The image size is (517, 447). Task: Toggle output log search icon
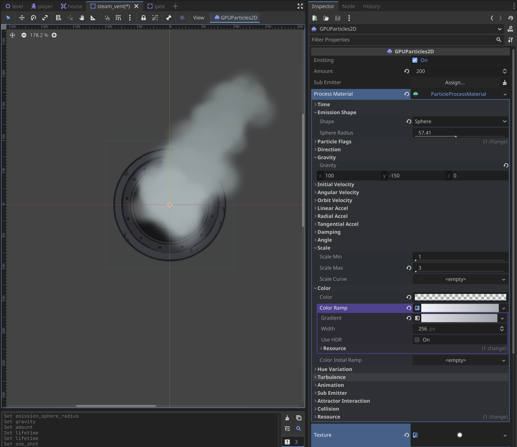pyautogui.click(x=299, y=429)
